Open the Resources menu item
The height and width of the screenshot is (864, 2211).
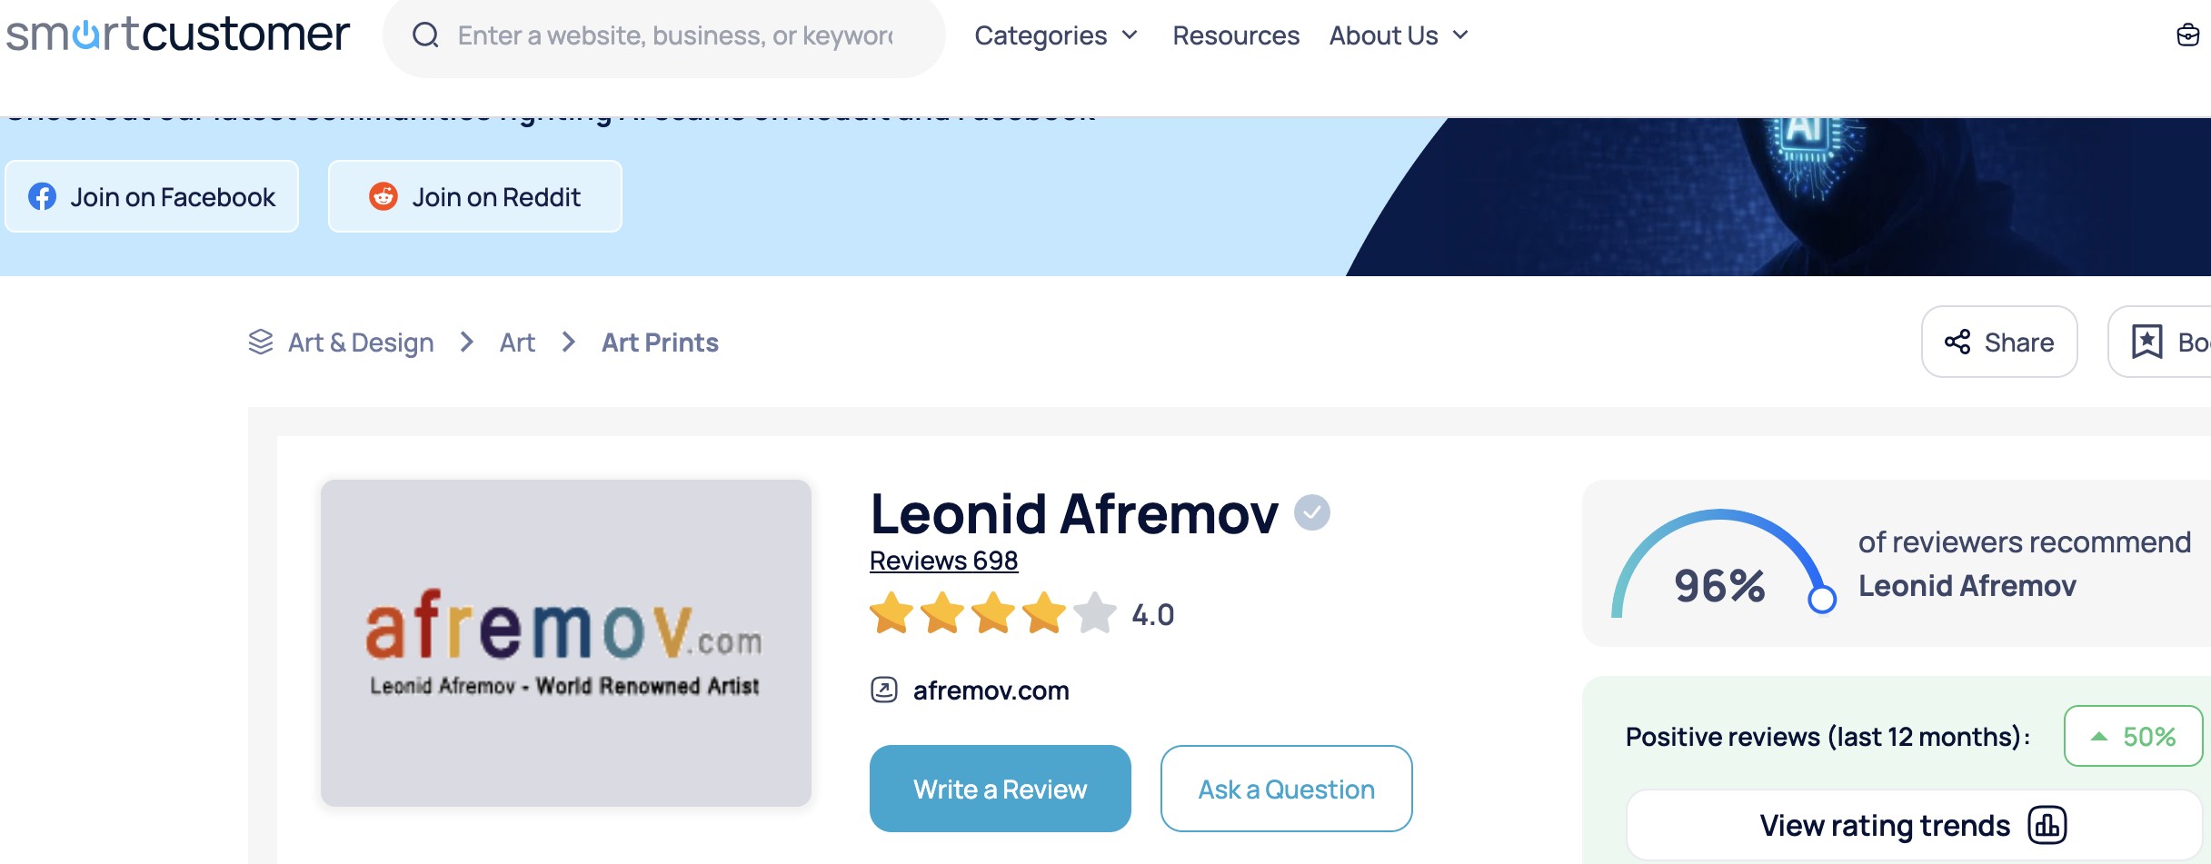click(1236, 35)
